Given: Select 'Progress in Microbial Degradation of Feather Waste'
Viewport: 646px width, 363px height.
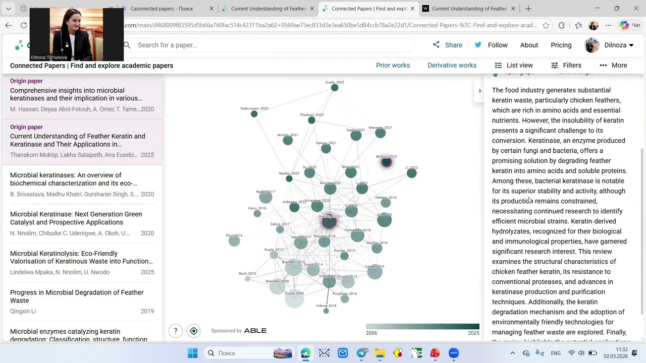Looking at the screenshot, I should click(82, 301).
